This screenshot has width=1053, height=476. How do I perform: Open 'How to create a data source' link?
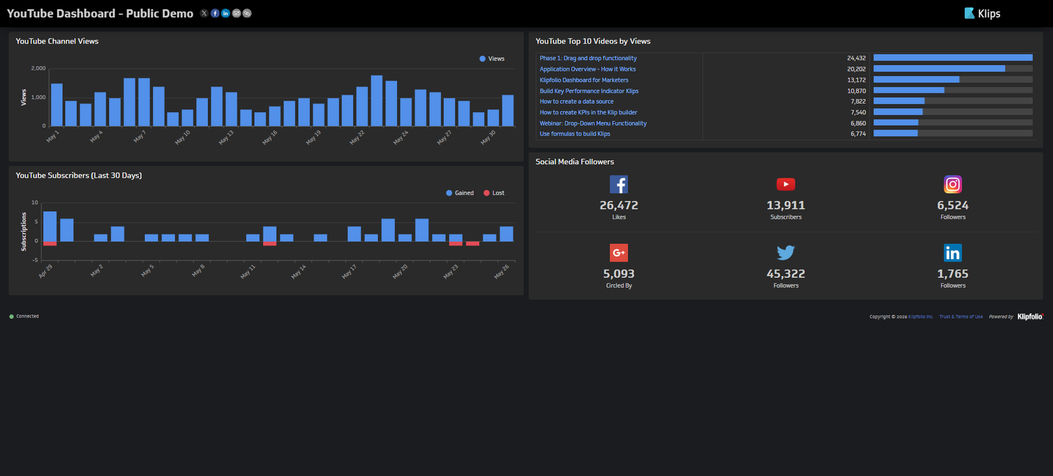point(577,101)
